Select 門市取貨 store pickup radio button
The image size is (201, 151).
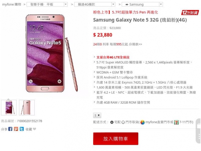click(x=123, y=122)
